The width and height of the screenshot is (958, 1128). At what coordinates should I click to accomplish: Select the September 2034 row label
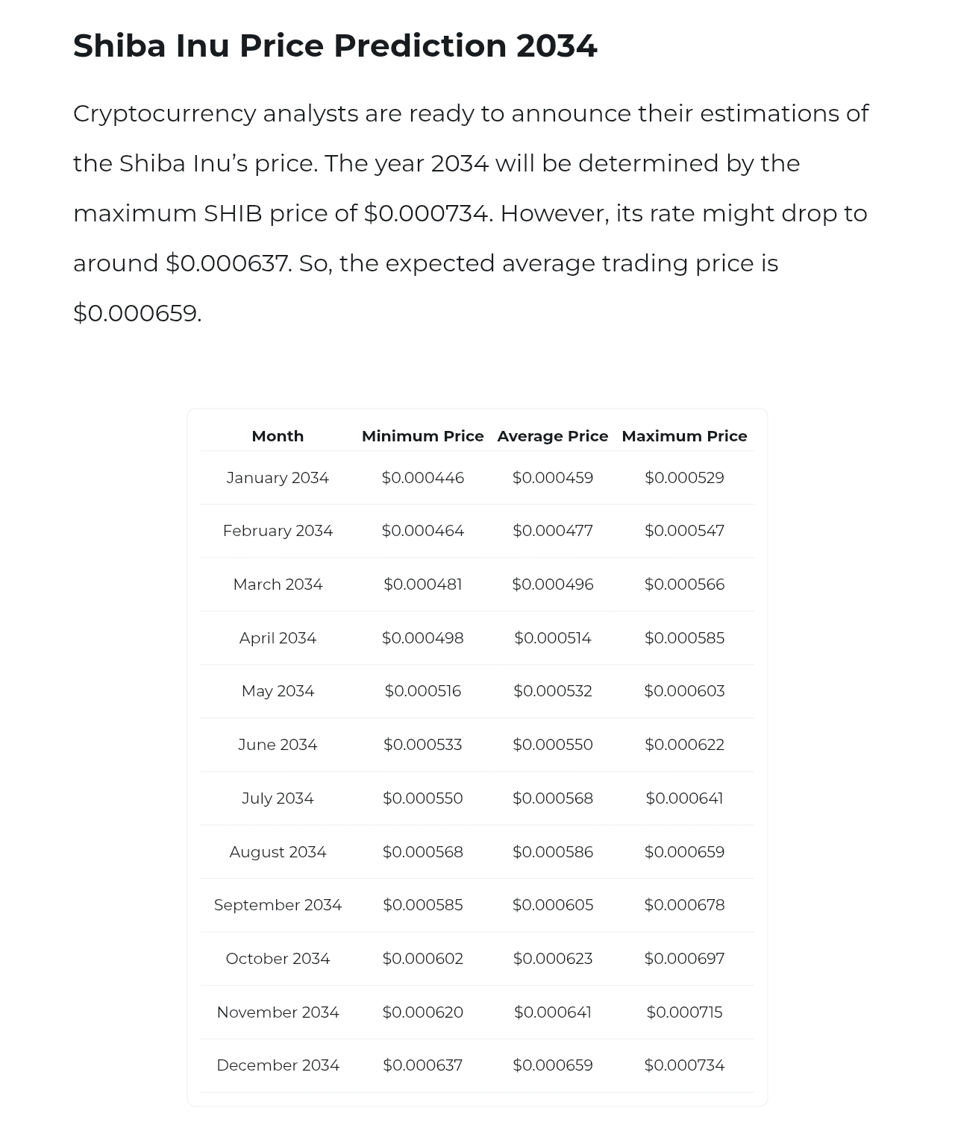coord(278,905)
